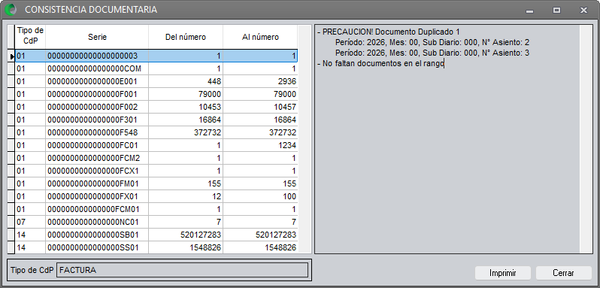Click the Cerrar button
The width and height of the screenshot is (600, 288).
click(x=563, y=273)
